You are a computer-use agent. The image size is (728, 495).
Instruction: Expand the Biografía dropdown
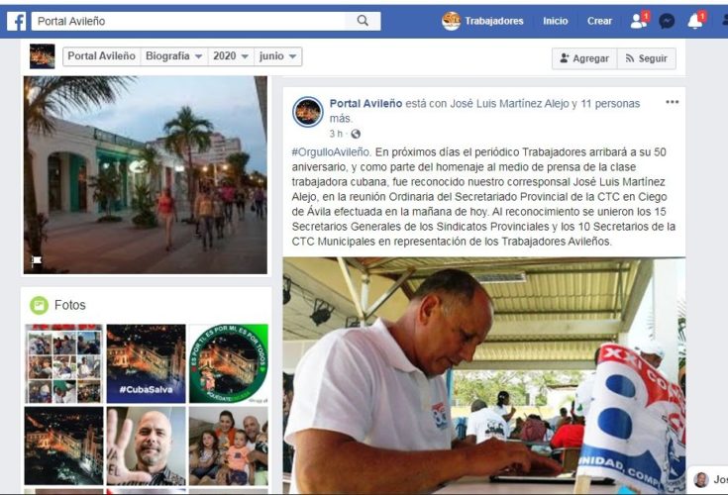tap(174, 56)
